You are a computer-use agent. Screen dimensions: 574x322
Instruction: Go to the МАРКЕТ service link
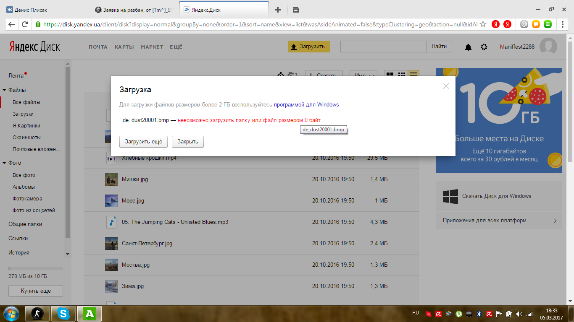(x=152, y=47)
